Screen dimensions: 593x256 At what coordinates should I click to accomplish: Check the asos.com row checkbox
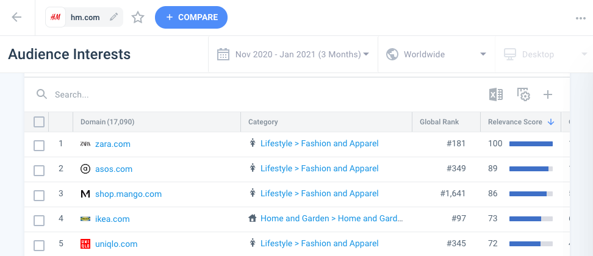[39, 171]
